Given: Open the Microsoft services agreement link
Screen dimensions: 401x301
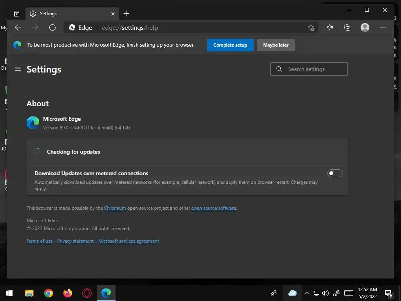Looking at the screenshot, I should 128,241.
